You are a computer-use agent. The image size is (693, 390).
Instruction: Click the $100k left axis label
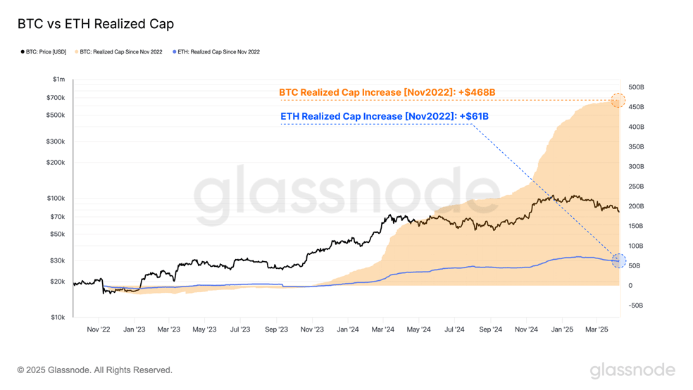[56, 199]
